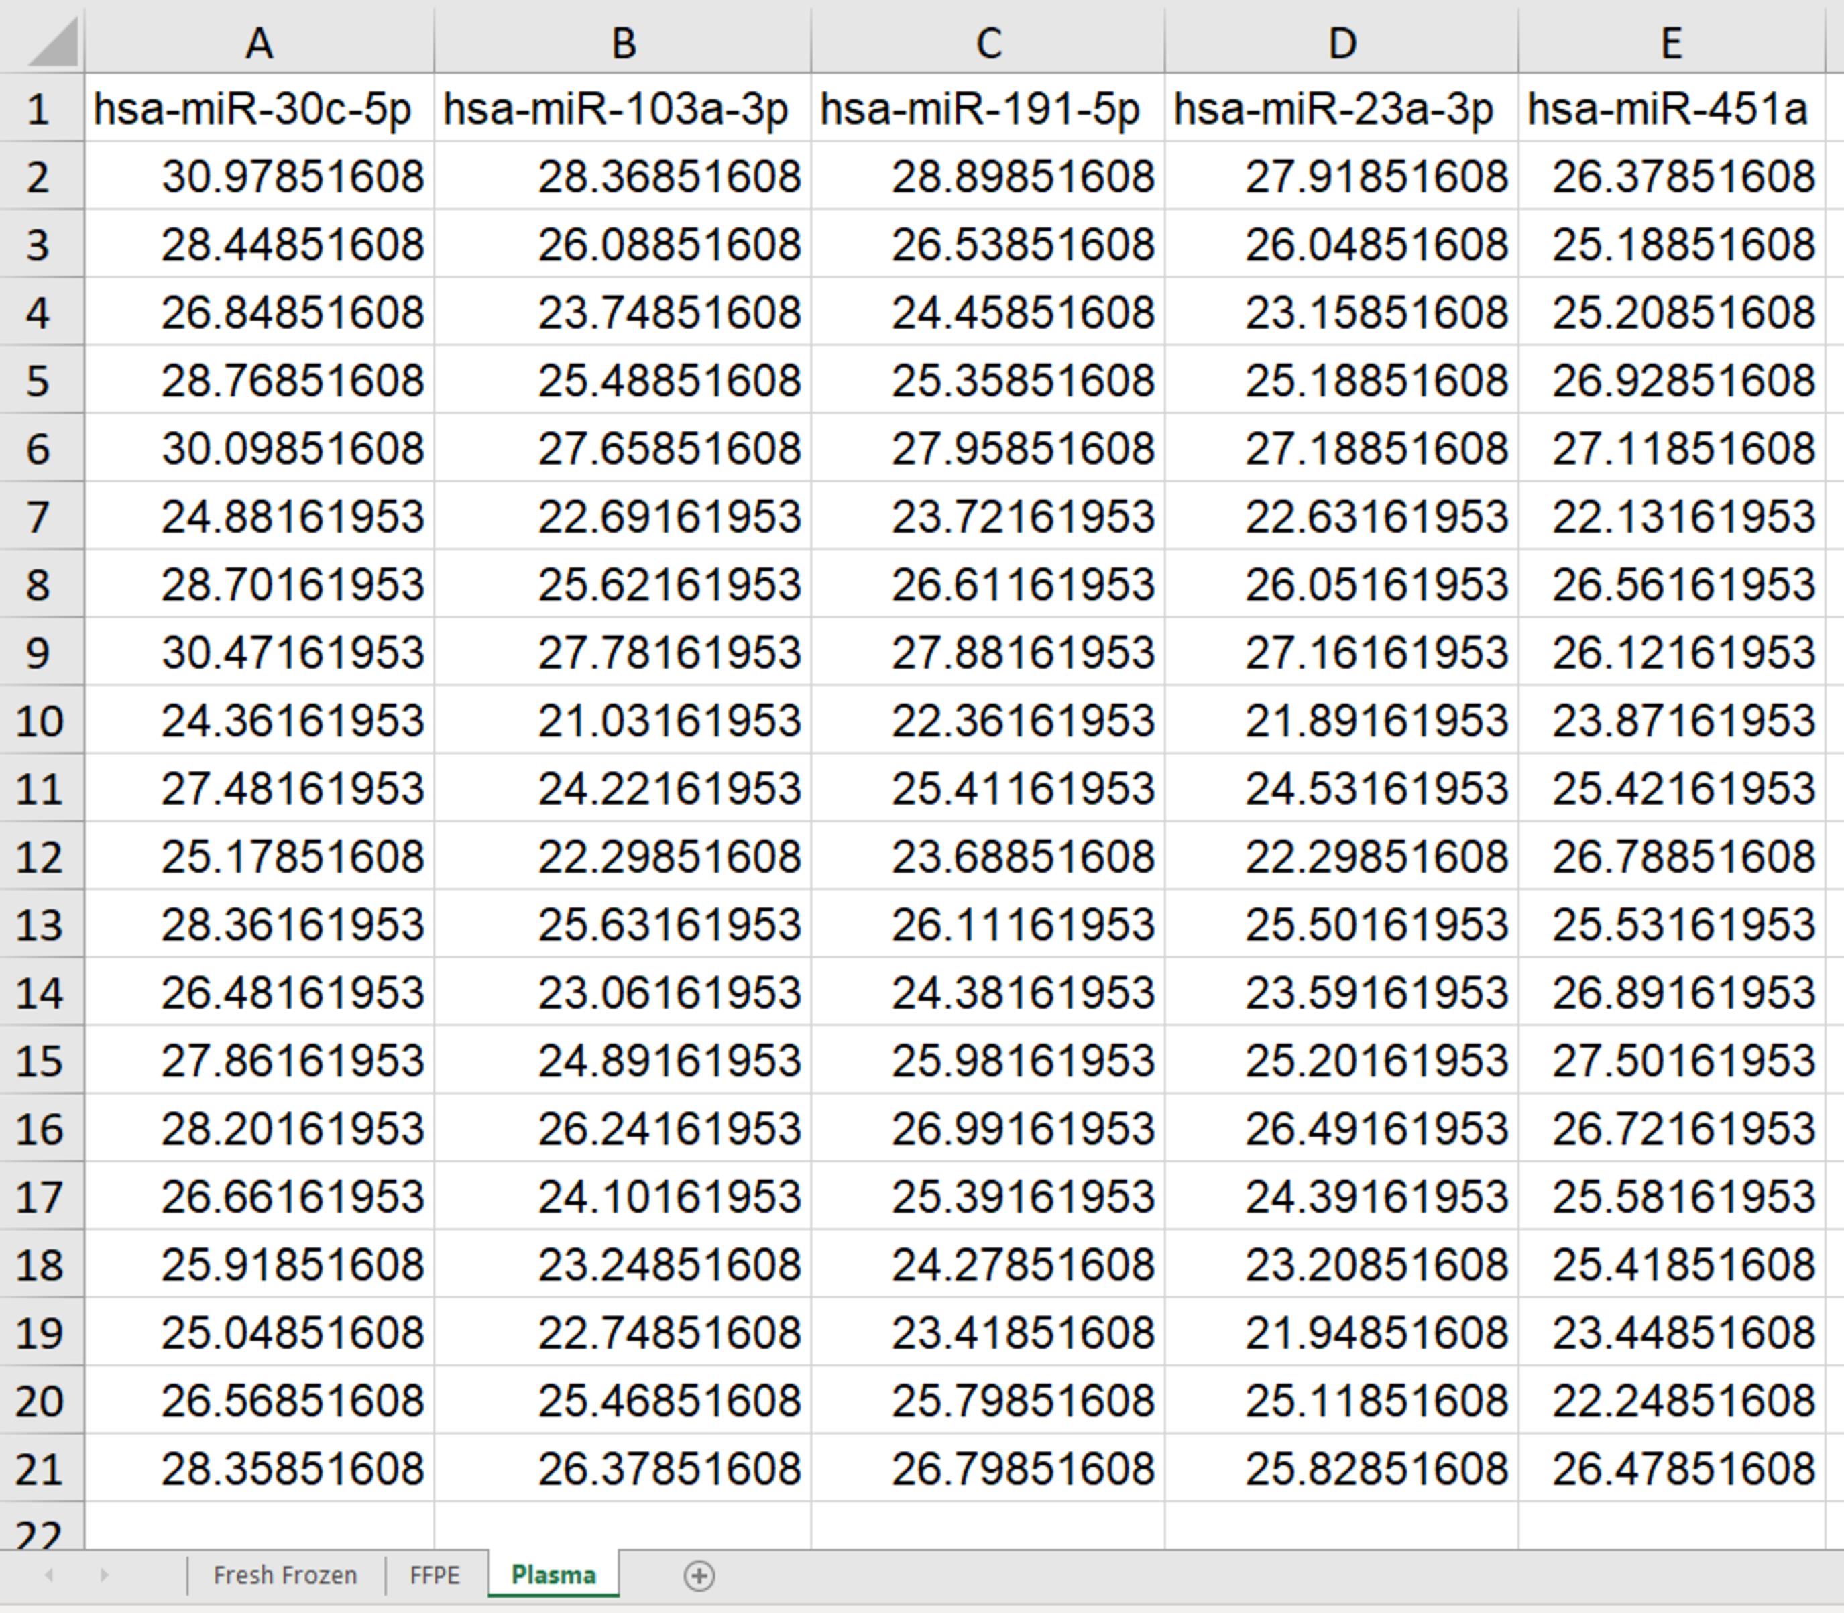Click cell hsa-miR-191-5p
This screenshot has height=1613, width=1844.
click(988, 108)
